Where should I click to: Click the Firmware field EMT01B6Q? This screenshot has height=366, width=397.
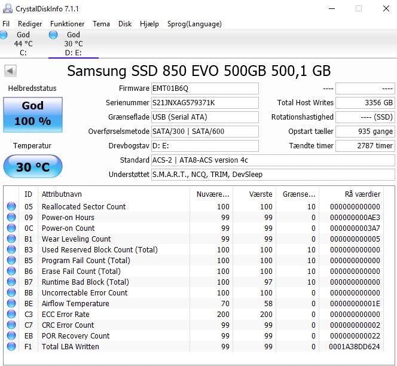205,89
